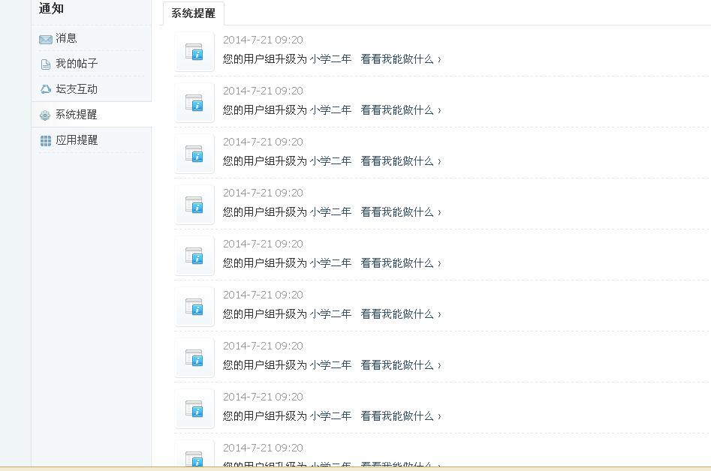The image size is (711, 471).
Task: Open 看看我能做什么 in the fourth notification
Action: tap(401, 212)
